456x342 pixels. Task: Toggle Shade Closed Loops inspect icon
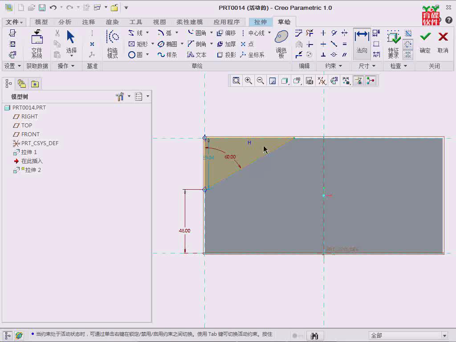[x=408, y=55]
